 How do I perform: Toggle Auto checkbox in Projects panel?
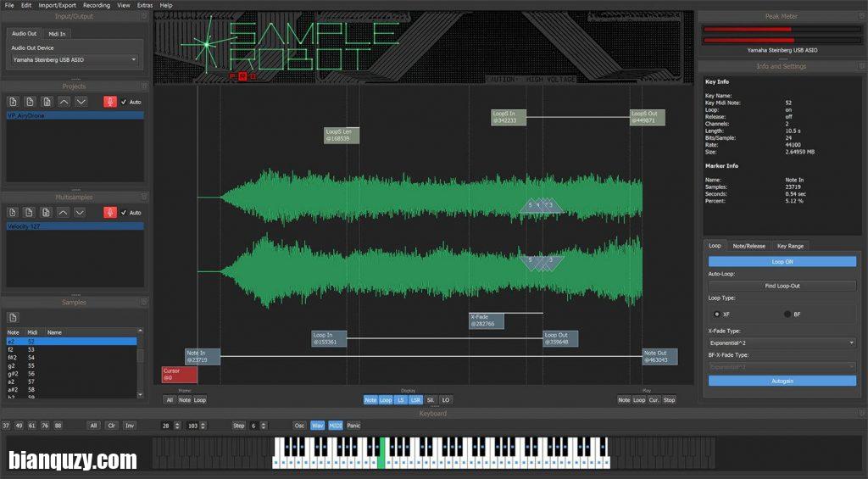click(124, 102)
